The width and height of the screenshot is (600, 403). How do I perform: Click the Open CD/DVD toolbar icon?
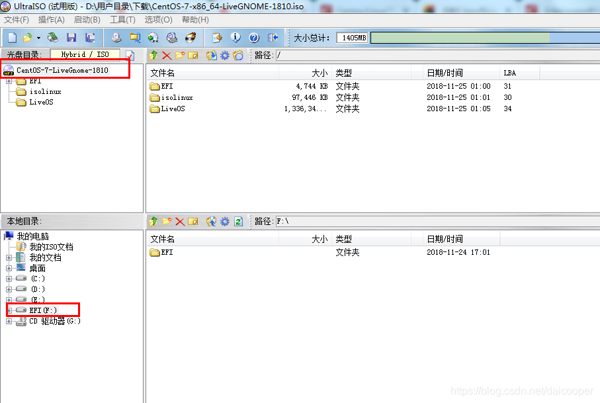pos(52,38)
